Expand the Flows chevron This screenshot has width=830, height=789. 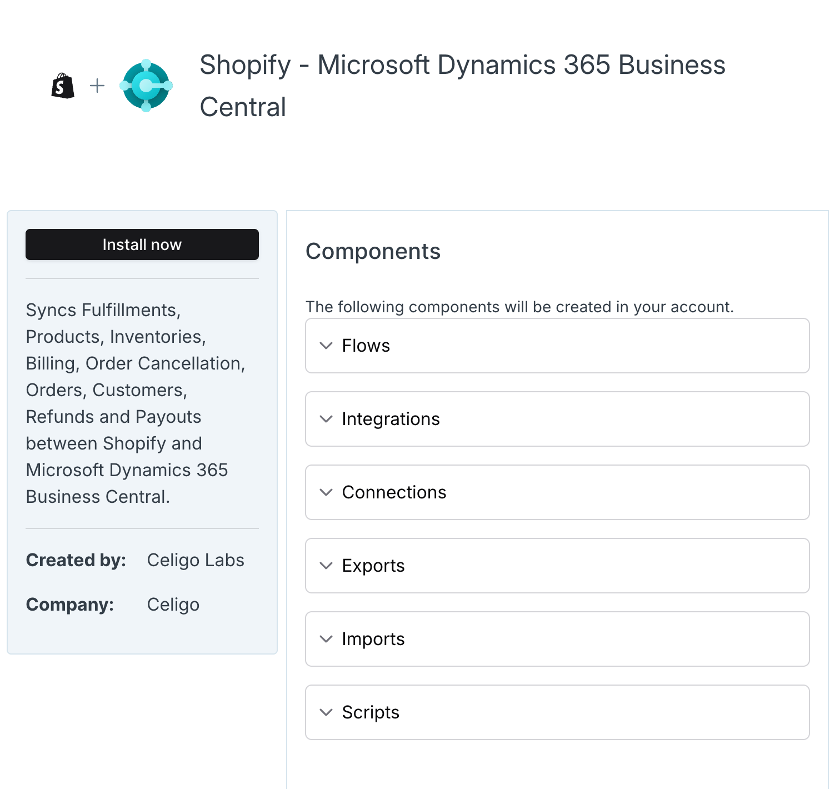(326, 346)
